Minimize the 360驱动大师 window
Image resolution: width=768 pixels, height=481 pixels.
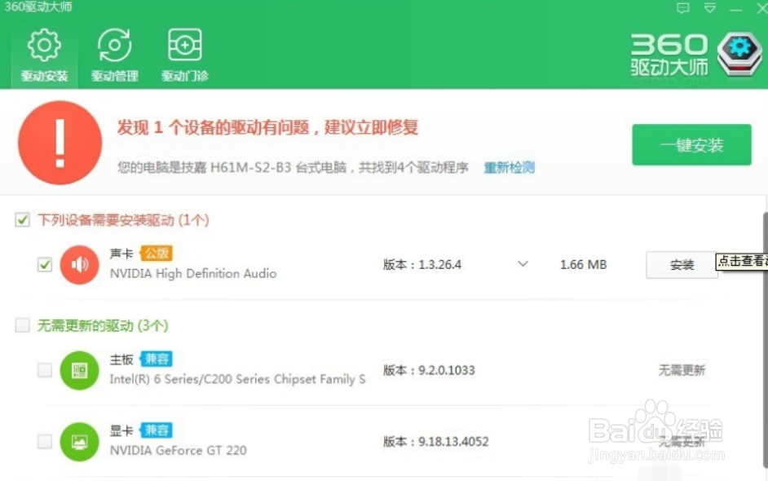[x=735, y=9]
